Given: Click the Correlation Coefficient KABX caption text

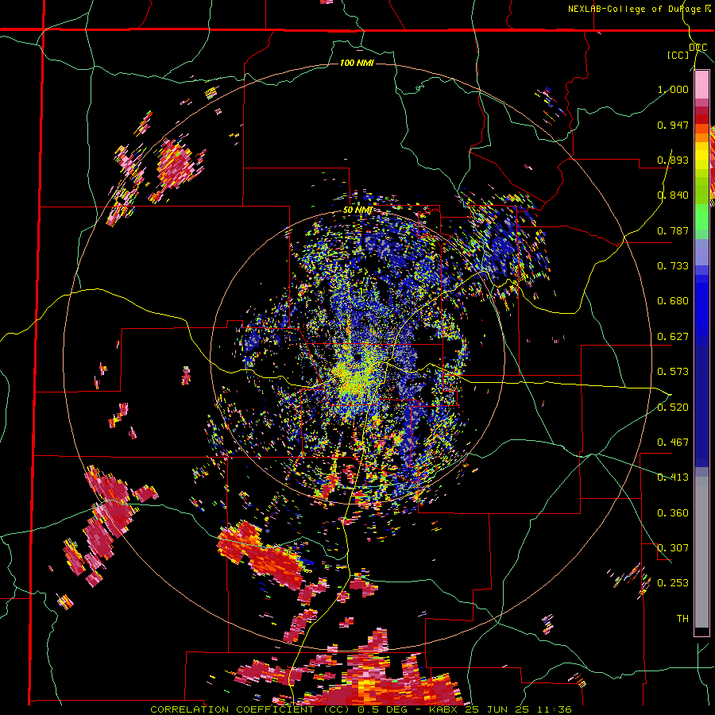Looking at the screenshot, I should pos(361,709).
